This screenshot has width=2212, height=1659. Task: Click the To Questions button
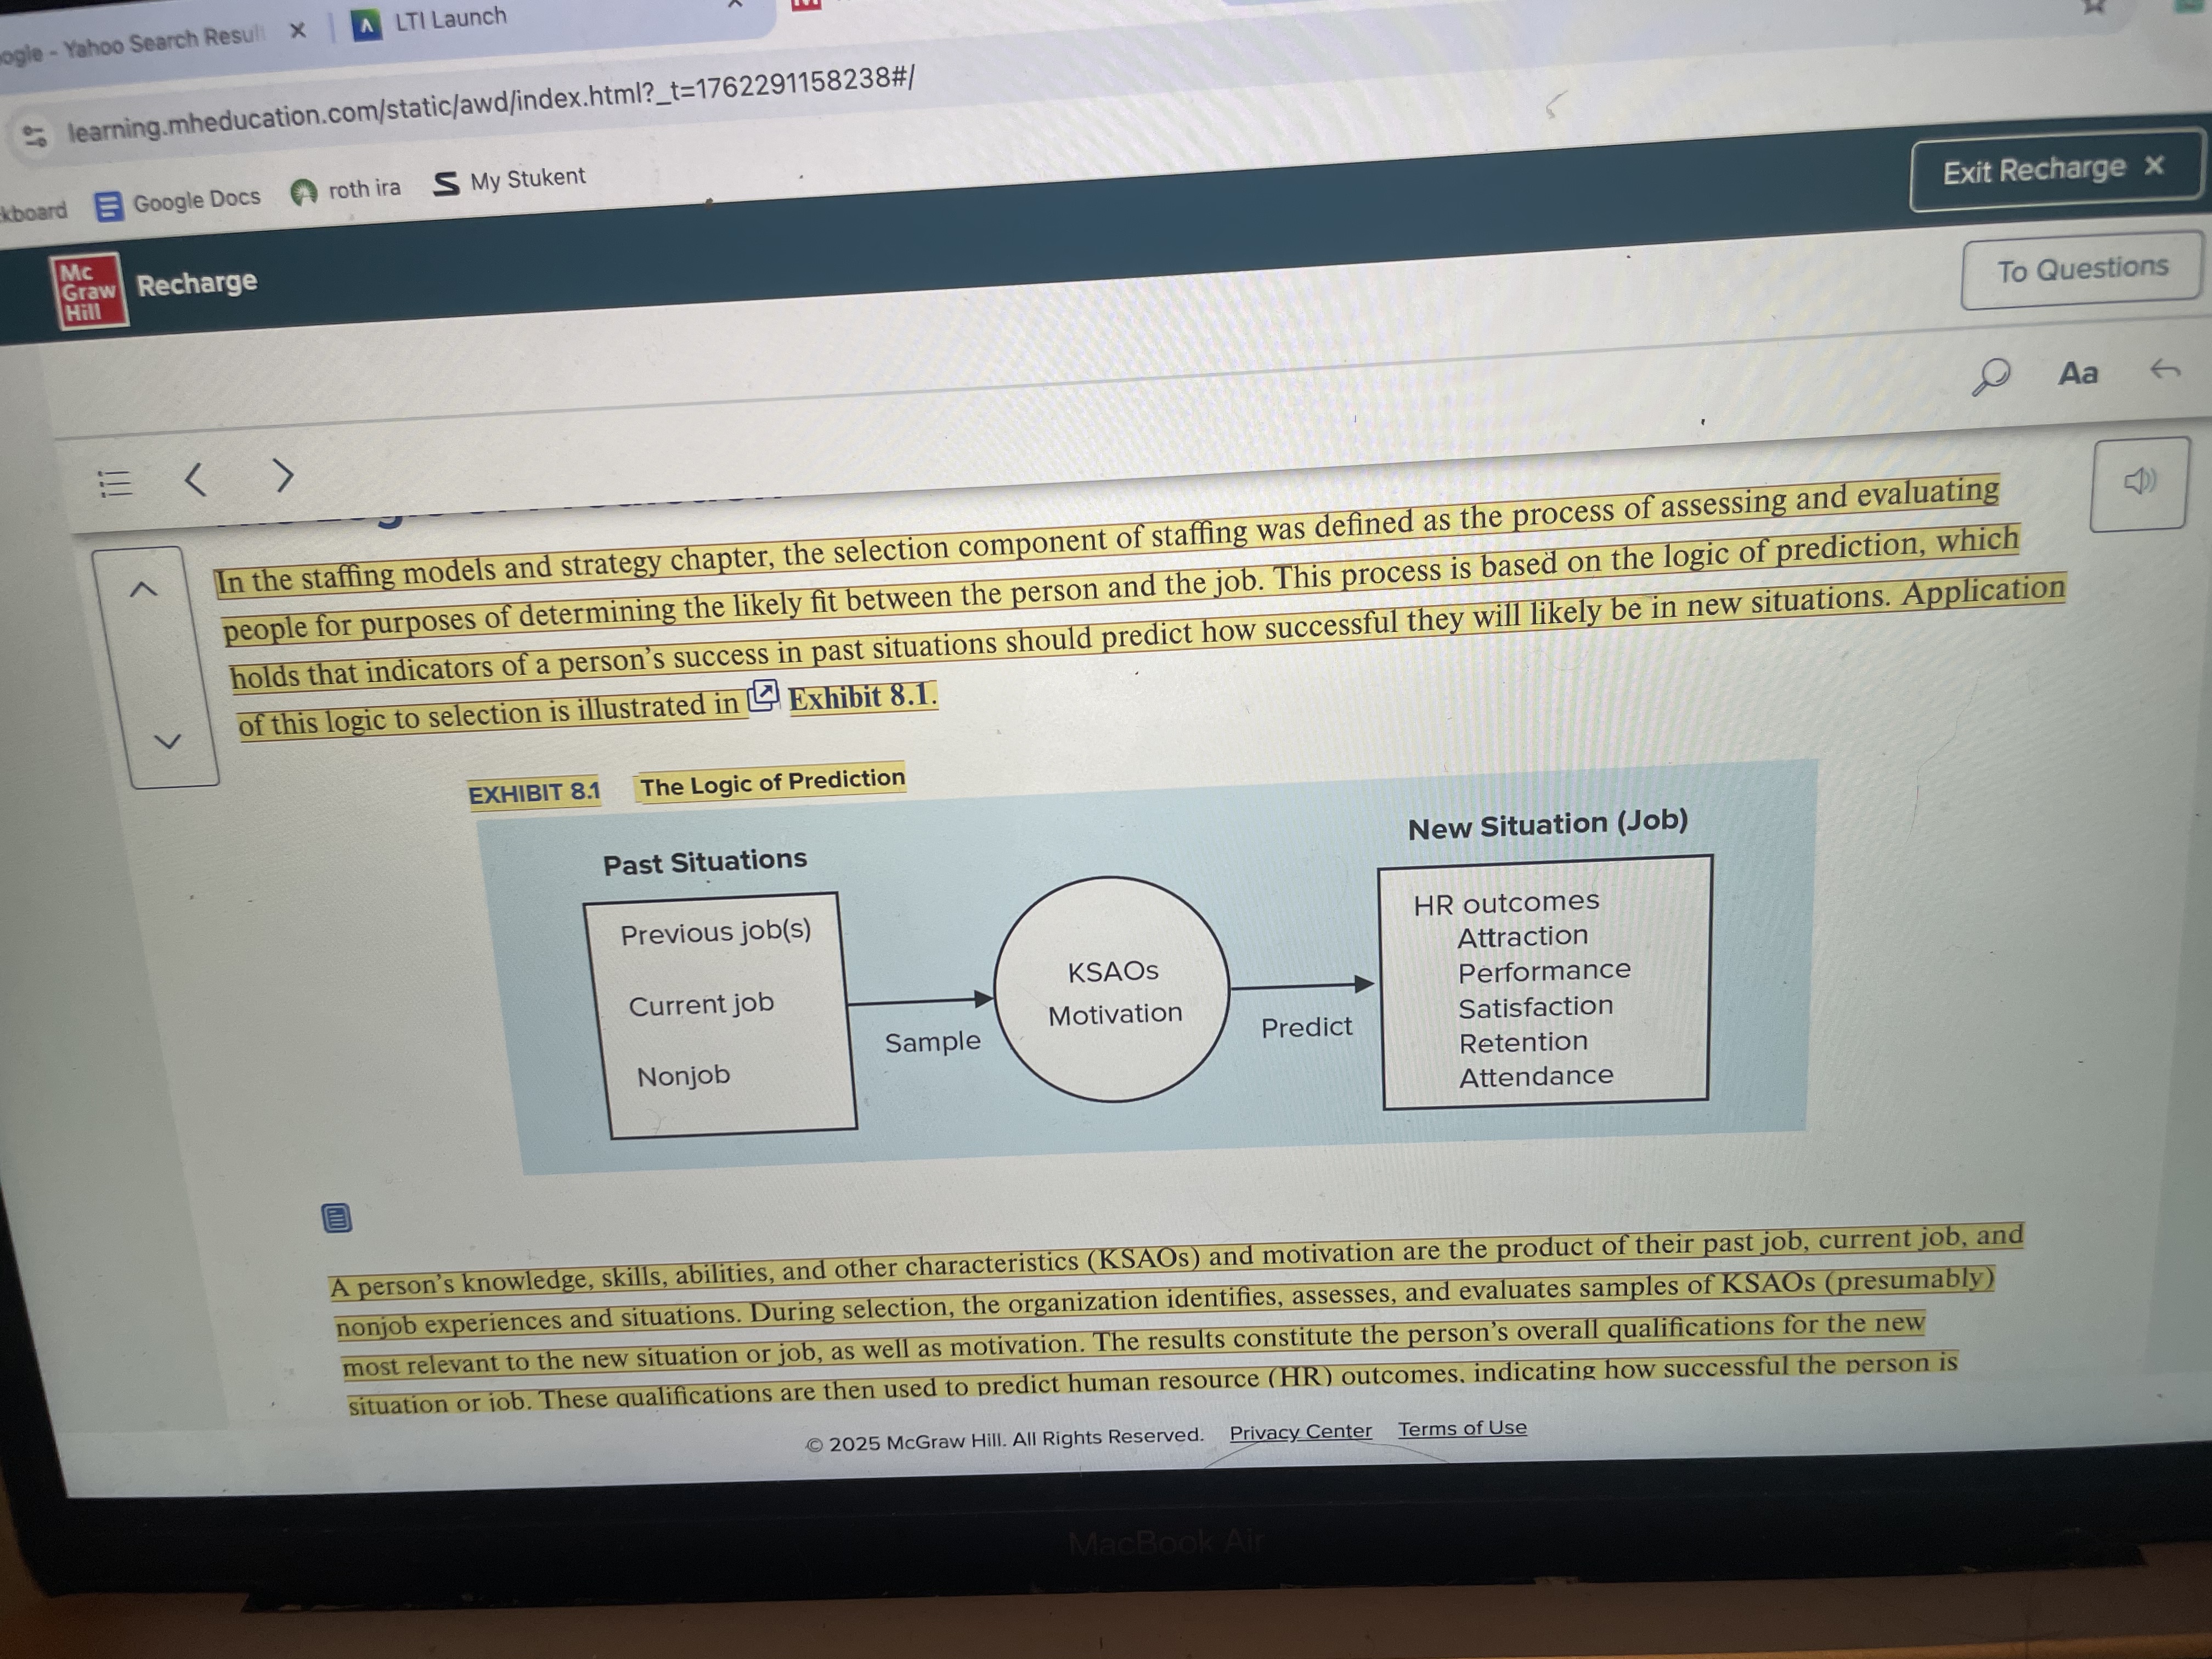[x=2082, y=269]
